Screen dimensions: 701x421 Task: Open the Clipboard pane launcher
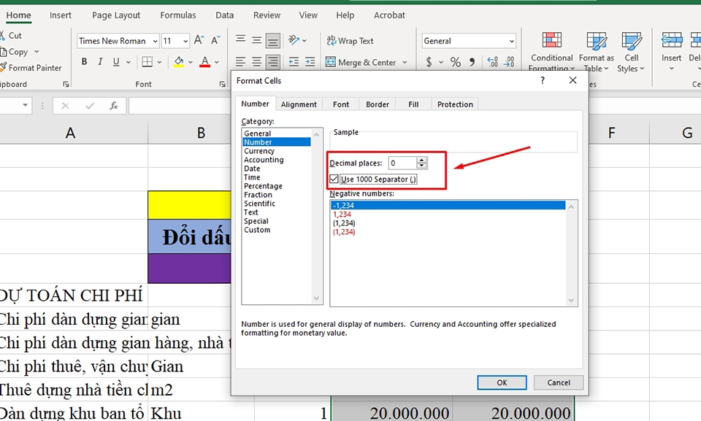[x=66, y=84]
